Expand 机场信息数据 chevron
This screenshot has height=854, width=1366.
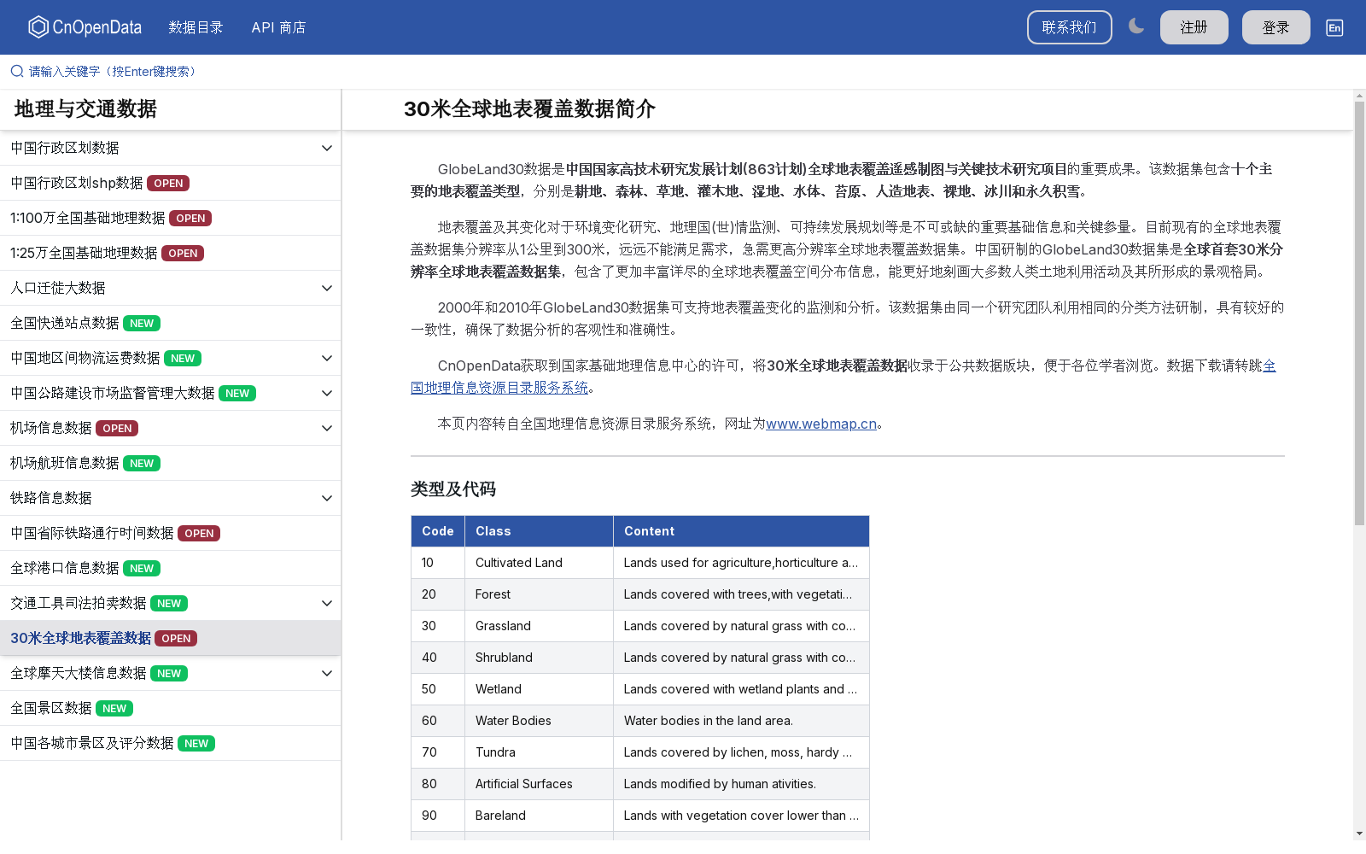[327, 429]
